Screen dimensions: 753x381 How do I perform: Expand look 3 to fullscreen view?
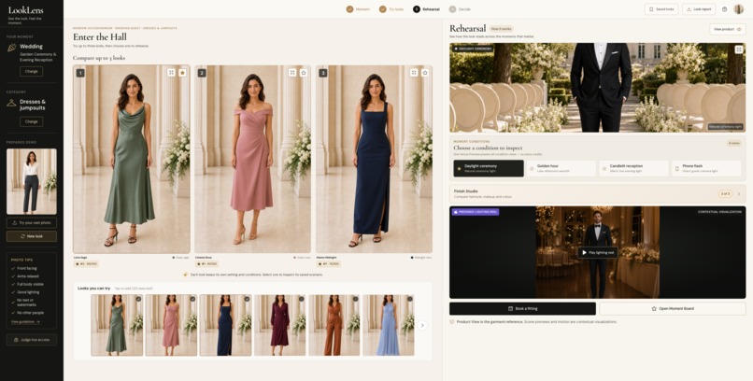(414, 73)
